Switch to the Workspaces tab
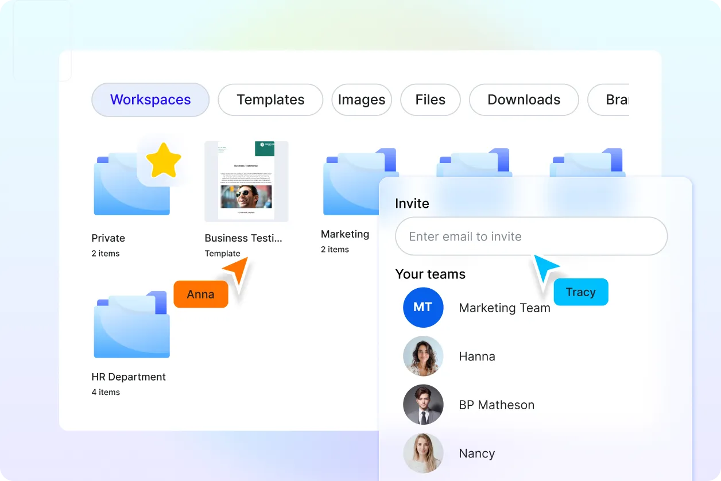This screenshot has width=721, height=481. 150,100
